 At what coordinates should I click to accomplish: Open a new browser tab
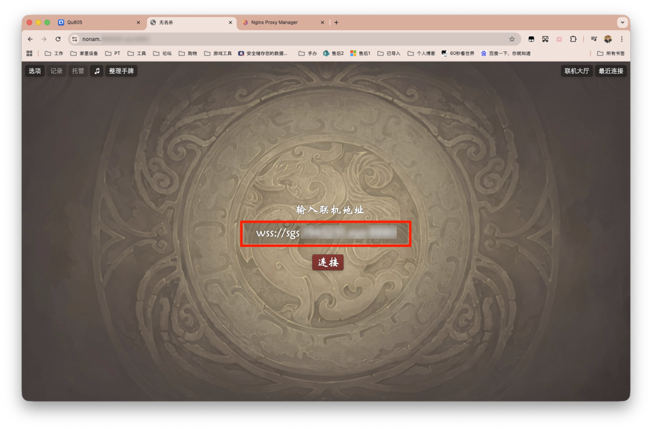pyautogui.click(x=336, y=22)
